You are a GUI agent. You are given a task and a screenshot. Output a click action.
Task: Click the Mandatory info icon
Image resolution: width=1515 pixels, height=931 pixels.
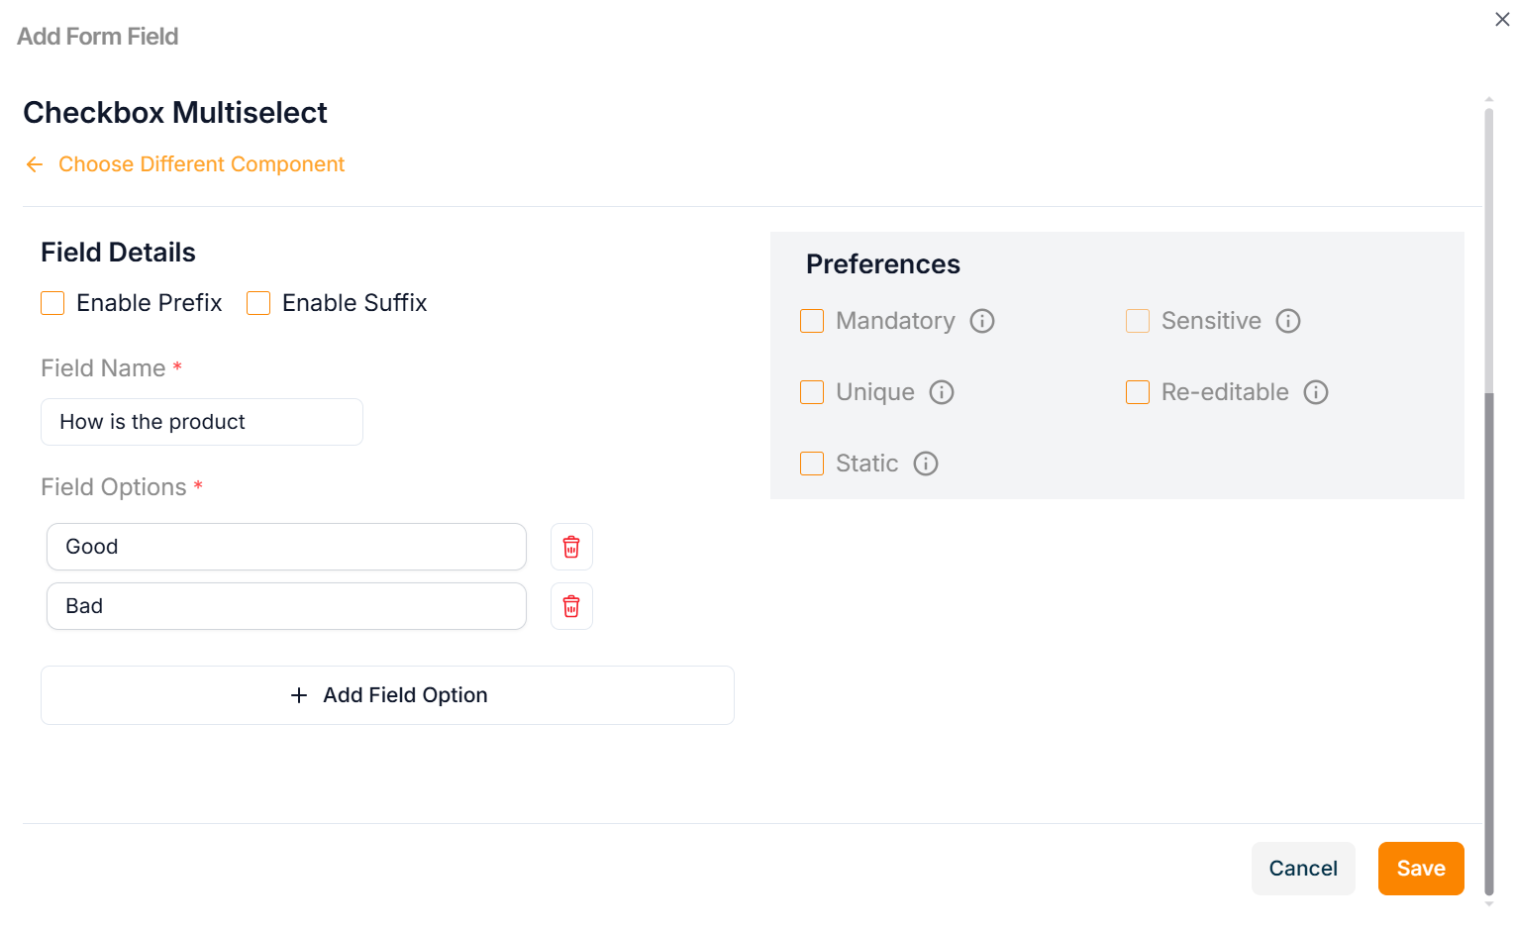point(981,321)
